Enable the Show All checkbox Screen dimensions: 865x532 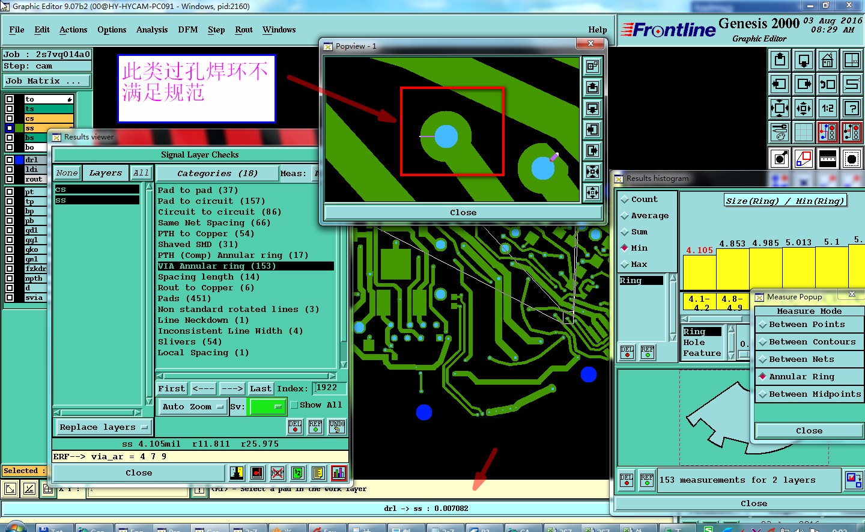[294, 405]
